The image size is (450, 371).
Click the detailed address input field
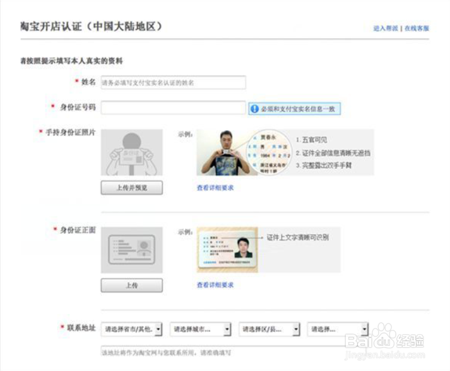point(234,352)
